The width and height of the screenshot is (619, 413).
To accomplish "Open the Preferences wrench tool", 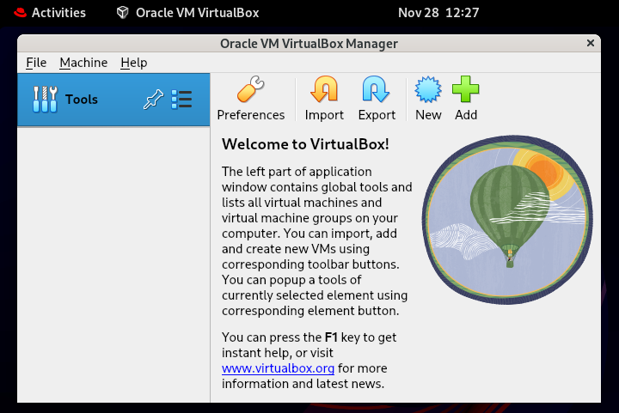I will [251, 99].
